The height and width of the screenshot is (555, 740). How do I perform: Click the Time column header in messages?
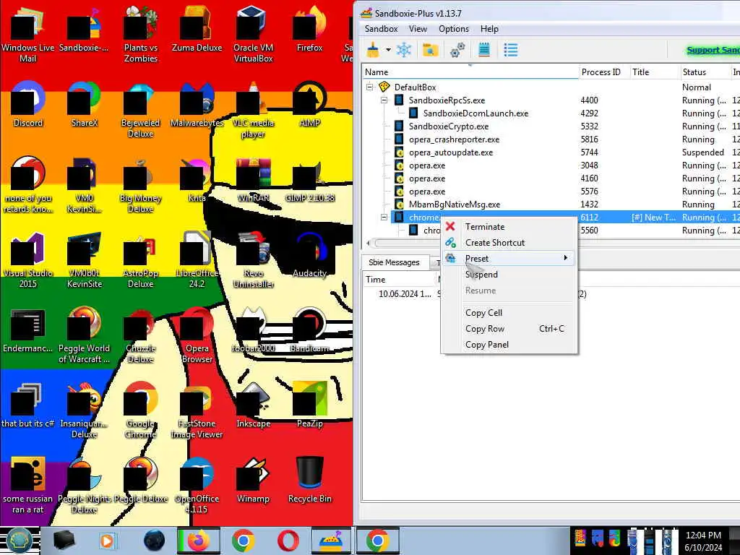click(x=399, y=280)
